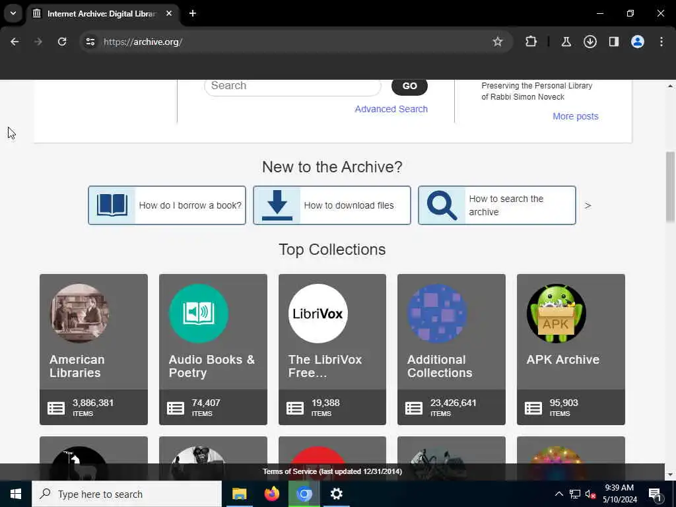The width and height of the screenshot is (676, 507).
Task: Click Additional Collections title
Action: (440, 366)
